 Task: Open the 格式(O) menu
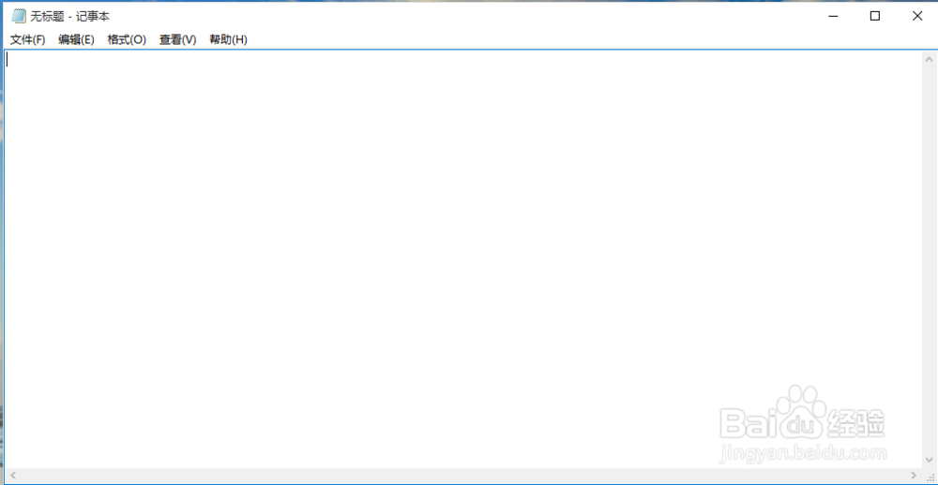click(x=127, y=40)
